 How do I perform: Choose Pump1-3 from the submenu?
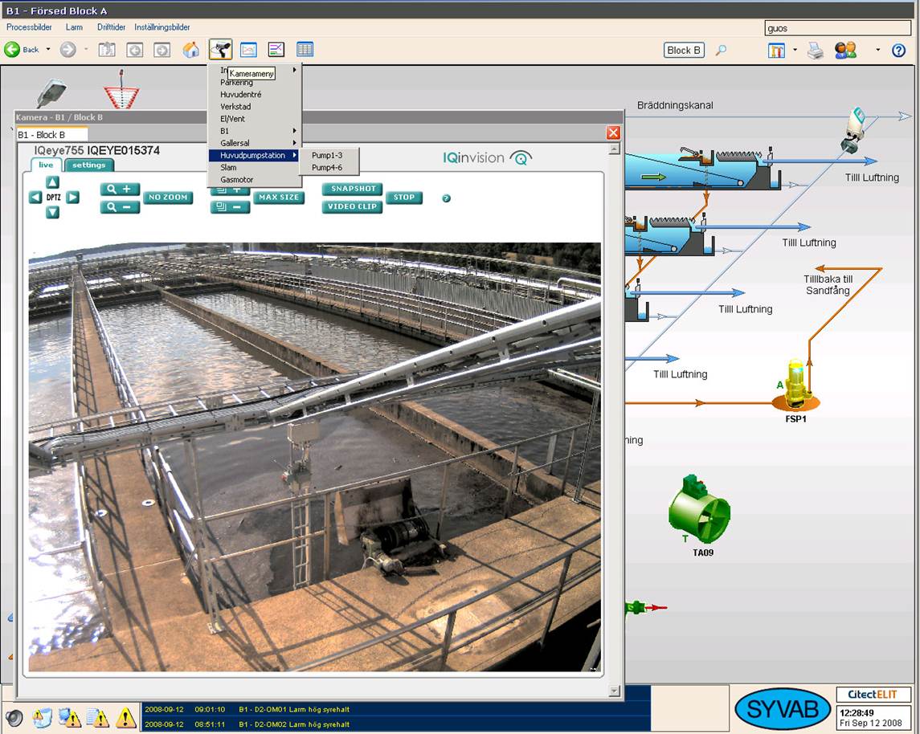[x=327, y=155]
